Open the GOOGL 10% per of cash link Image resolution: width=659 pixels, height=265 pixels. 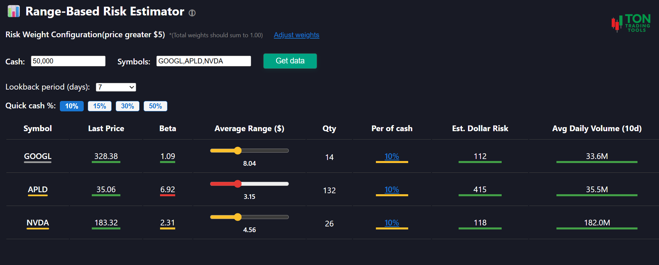tap(392, 156)
